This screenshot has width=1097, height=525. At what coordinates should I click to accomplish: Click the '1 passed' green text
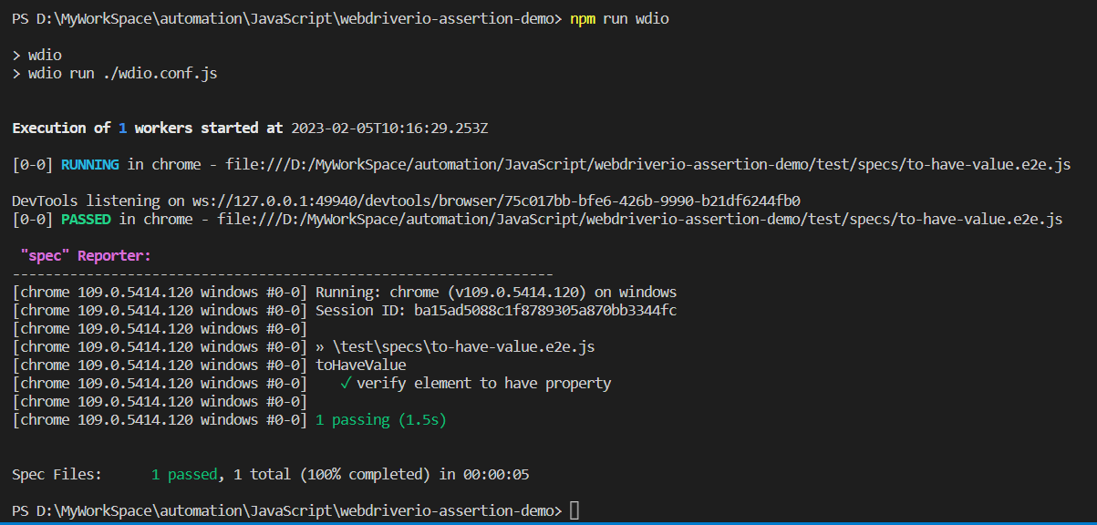coord(184,474)
